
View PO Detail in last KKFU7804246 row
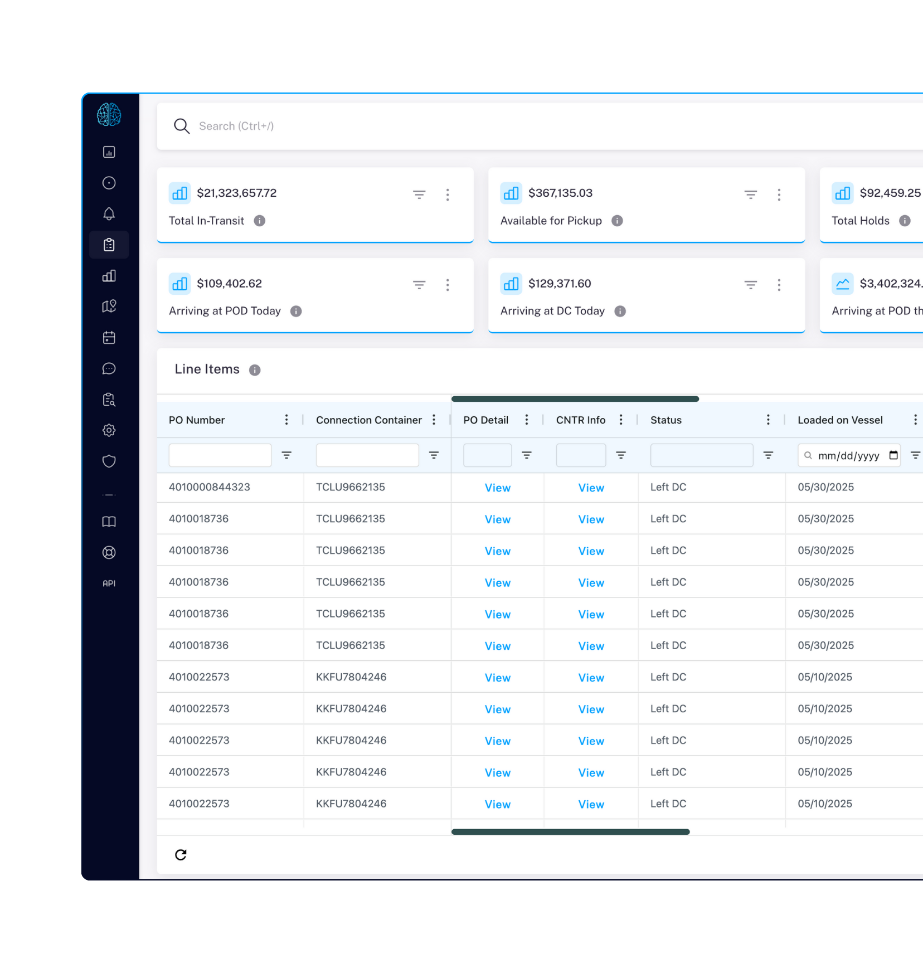coord(498,804)
